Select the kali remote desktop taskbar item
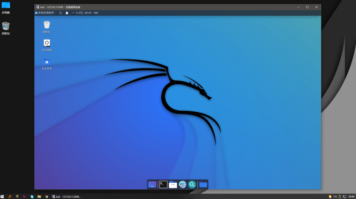This screenshot has width=356, height=199. [x=66, y=196]
